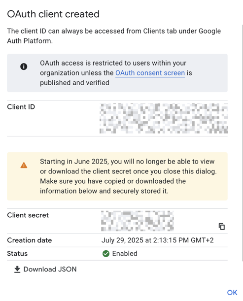Copy the client secret with the copy icon

point(222,227)
